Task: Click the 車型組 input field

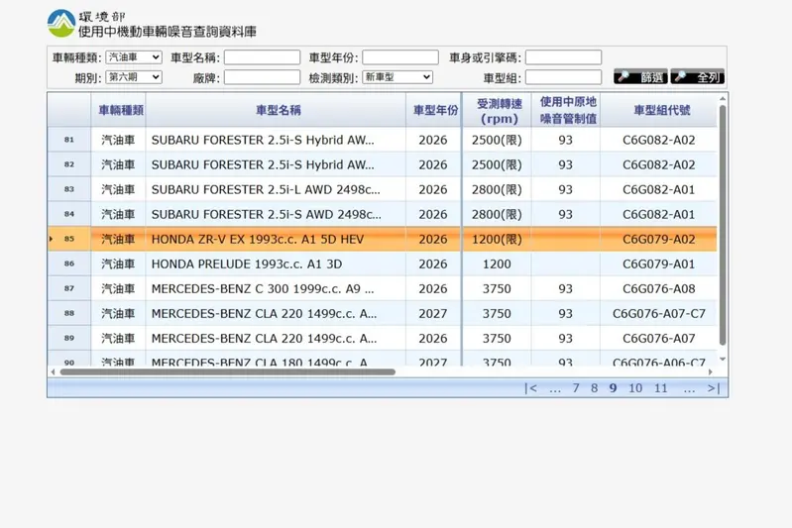Action: [x=563, y=77]
